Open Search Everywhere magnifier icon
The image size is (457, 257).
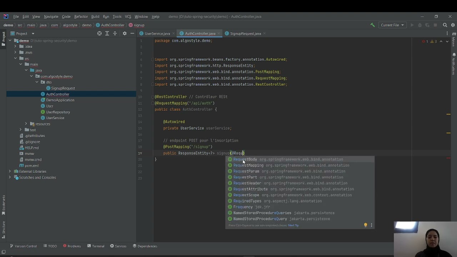pos(445,25)
